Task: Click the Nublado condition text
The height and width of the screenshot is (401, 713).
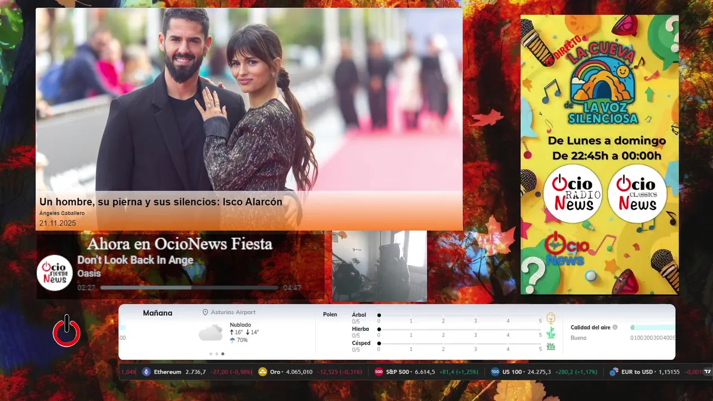Action: pyautogui.click(x=240, y=325)
